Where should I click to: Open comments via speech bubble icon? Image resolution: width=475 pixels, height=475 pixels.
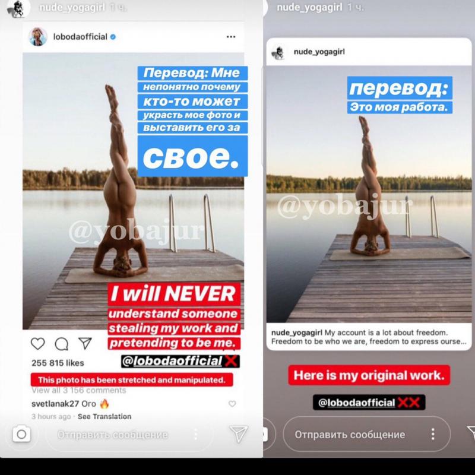(62, 344)
